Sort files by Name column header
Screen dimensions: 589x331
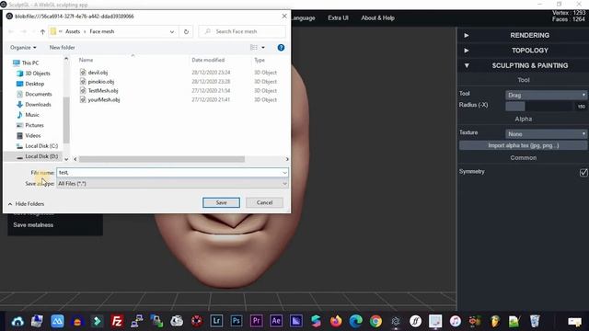click(x=86, y=60)
